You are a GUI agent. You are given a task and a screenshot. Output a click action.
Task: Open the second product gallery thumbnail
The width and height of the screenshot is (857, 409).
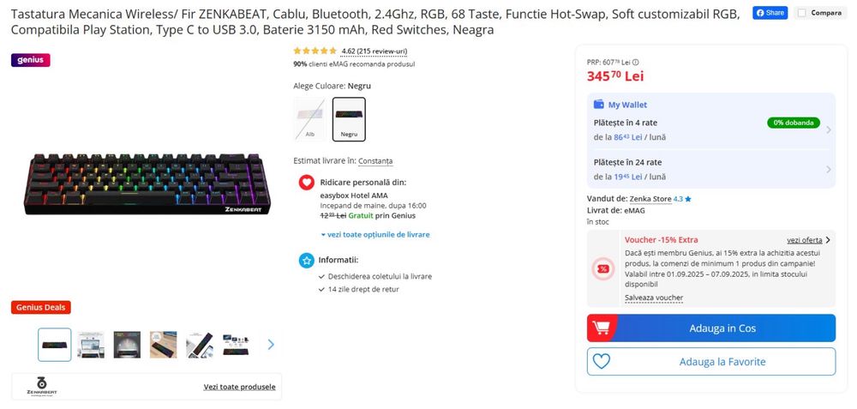pyautogui.click(x=91, y=345)
